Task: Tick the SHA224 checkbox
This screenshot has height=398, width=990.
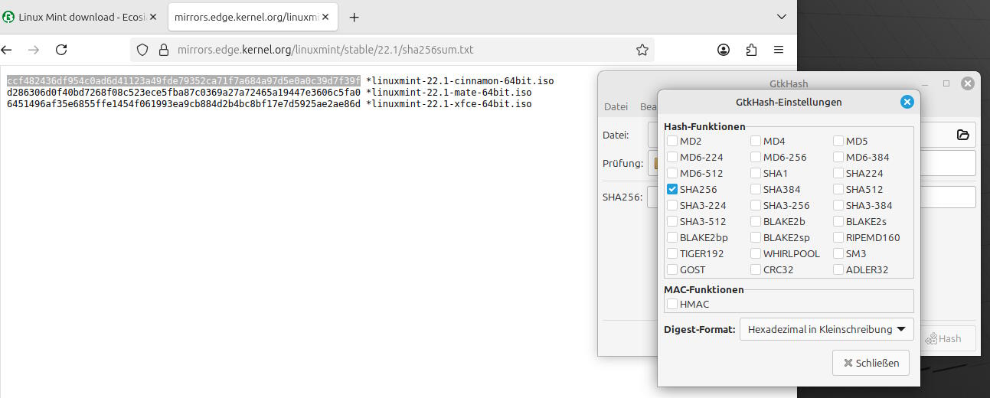Action: 838,173
